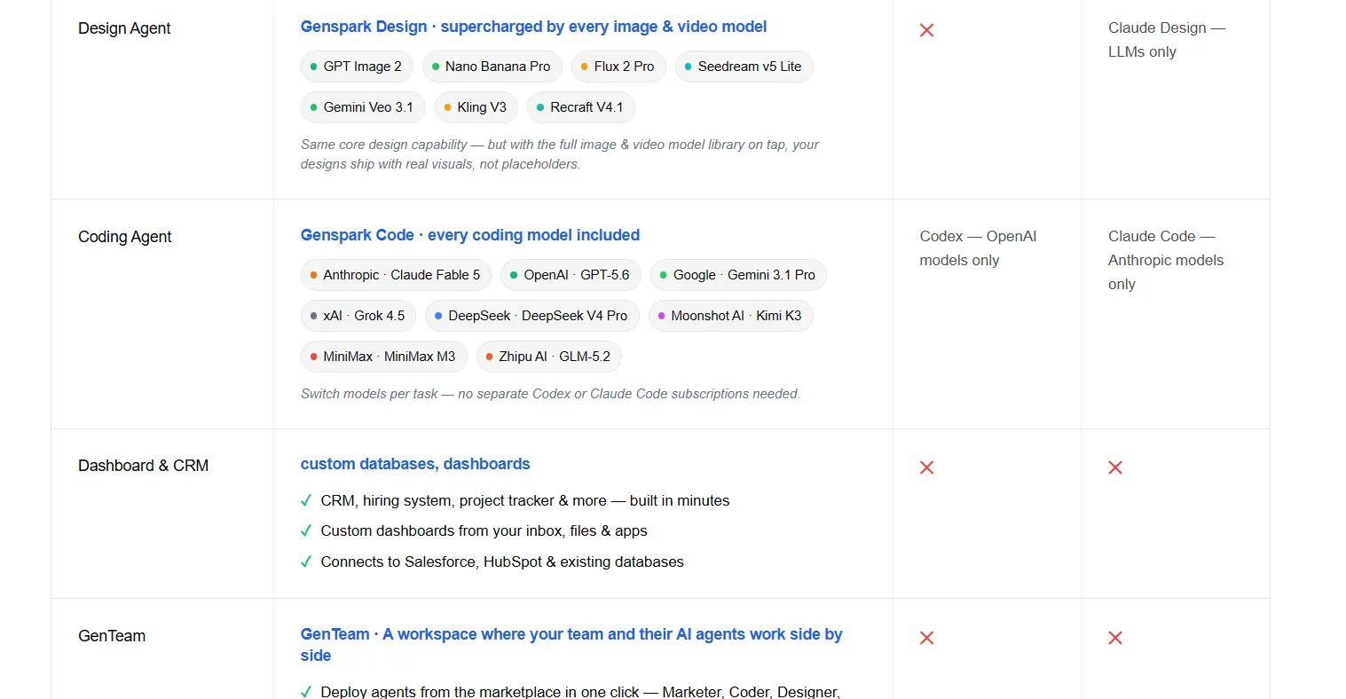Viewport: 1346px width, 699px height.
Task: Select the MiniMax M3 chip
Action: click(x=384, y=357)
